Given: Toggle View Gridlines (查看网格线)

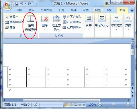Looking at the screenshot, I should point(14,22).
